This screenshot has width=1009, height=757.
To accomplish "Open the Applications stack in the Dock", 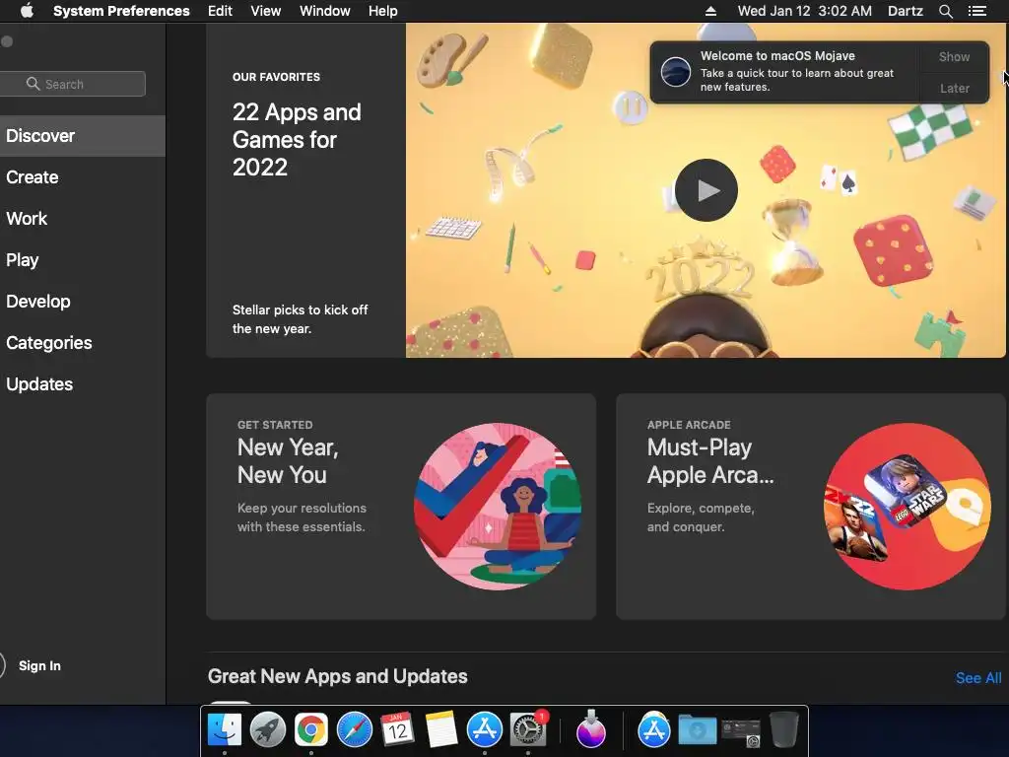I will [x=654, y=730].
